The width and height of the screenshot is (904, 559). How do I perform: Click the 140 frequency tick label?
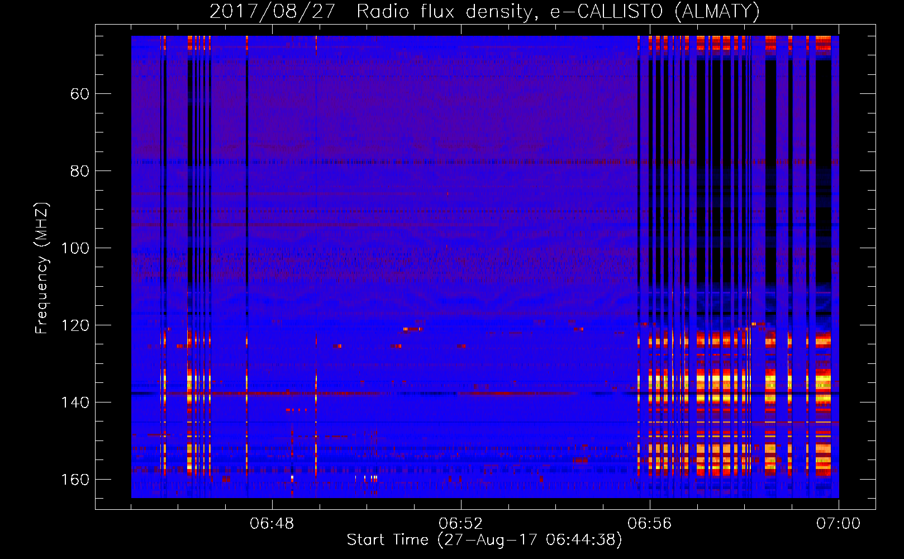tap(75, 402)
